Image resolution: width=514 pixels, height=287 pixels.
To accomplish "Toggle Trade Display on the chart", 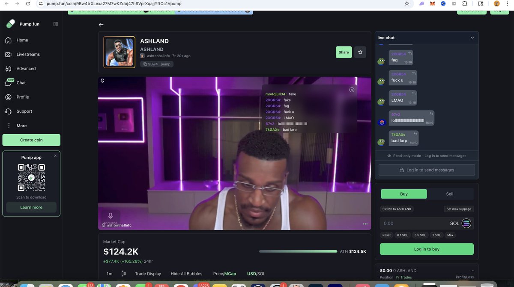I will click(x=148, y=274).
